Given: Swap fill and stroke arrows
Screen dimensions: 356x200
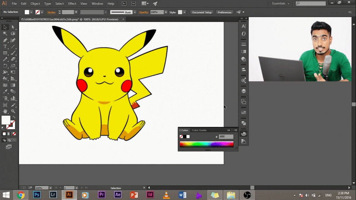Looking at the screenshot, I should tap(14, 117).
